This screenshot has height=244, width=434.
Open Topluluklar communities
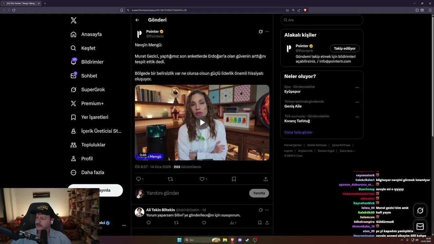tap(88, 145)
